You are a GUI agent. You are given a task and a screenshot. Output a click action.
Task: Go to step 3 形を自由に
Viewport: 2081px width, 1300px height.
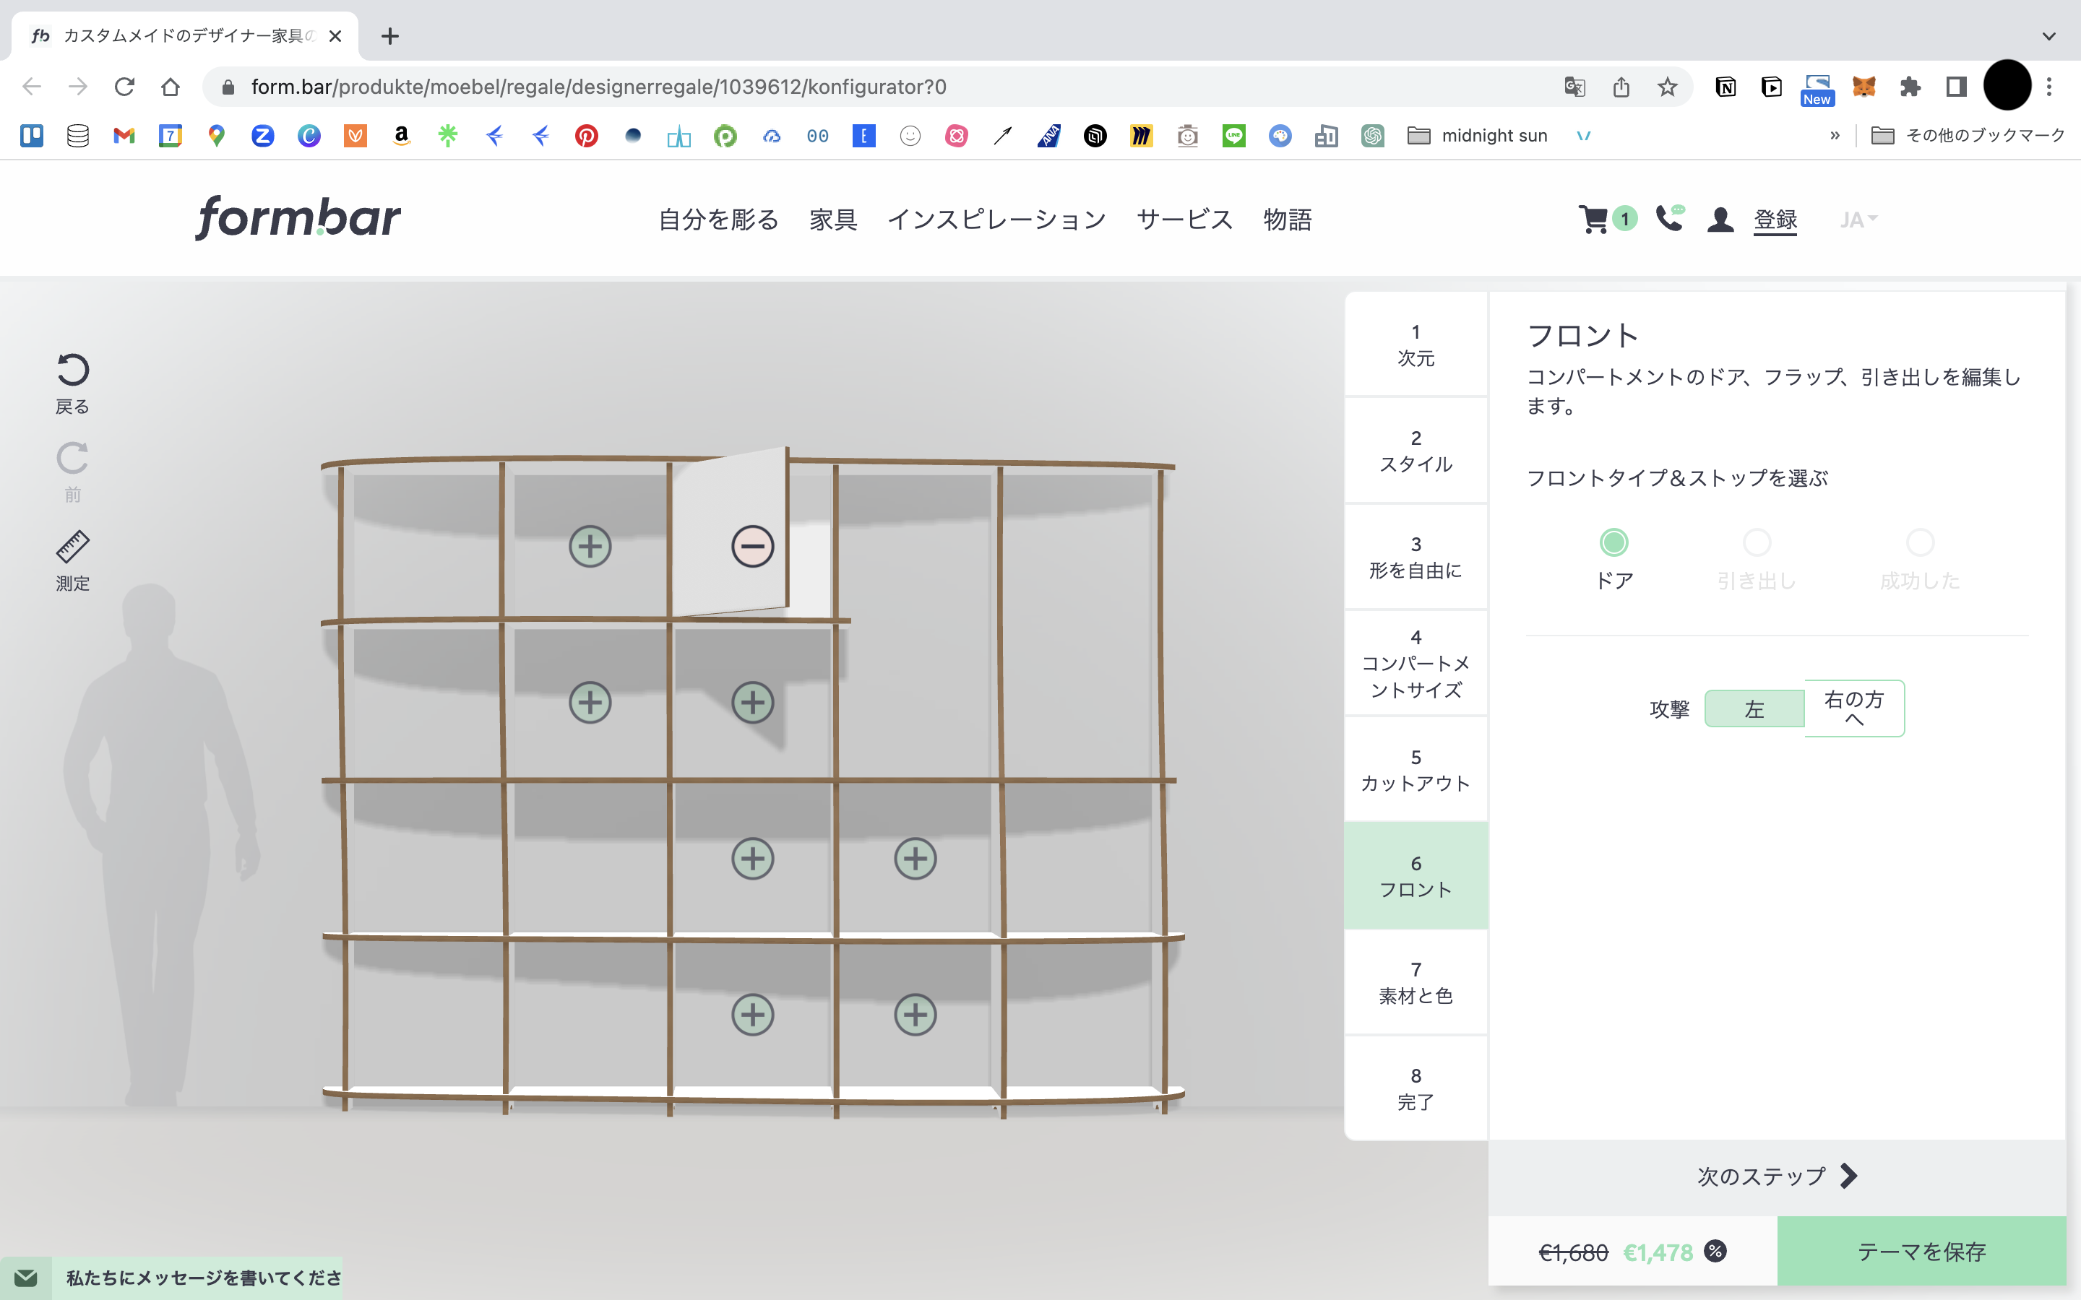point(1416,557)
